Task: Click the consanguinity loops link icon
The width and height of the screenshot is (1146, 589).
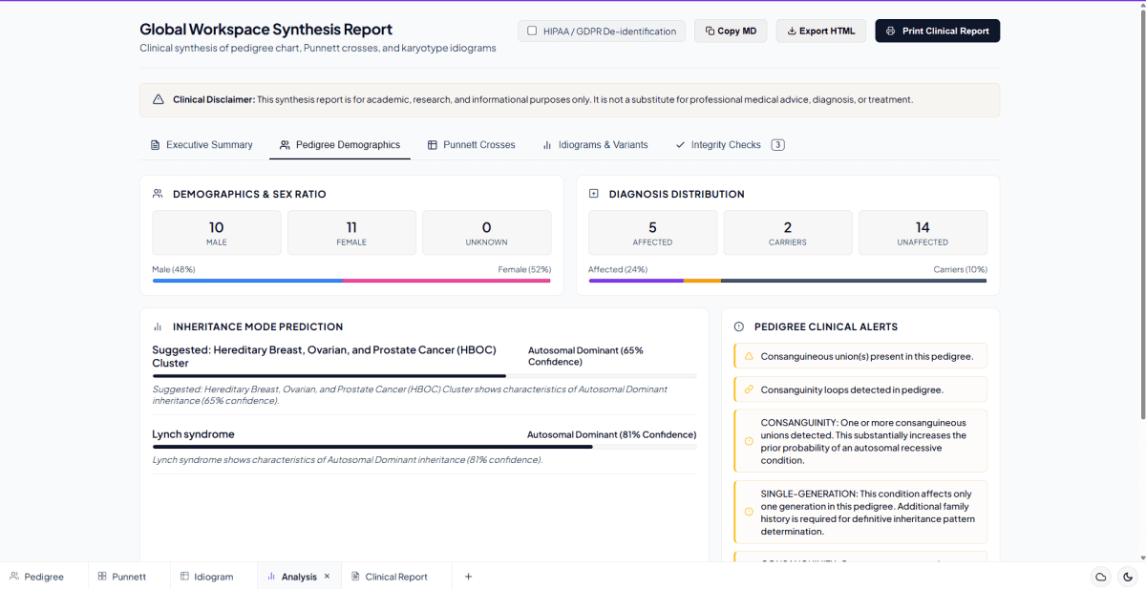Action: (749, 389)
